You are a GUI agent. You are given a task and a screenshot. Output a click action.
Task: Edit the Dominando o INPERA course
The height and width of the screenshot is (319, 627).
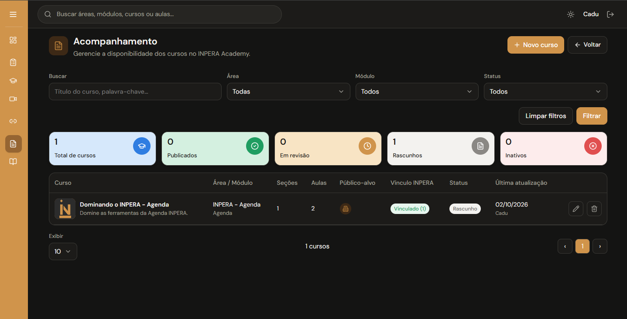pos(576,209)
